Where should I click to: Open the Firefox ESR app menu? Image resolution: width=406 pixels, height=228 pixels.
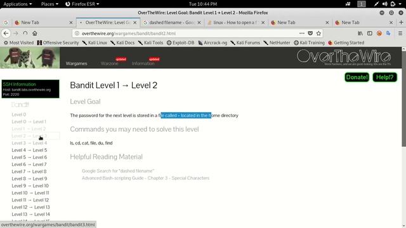tap(82, 4)
